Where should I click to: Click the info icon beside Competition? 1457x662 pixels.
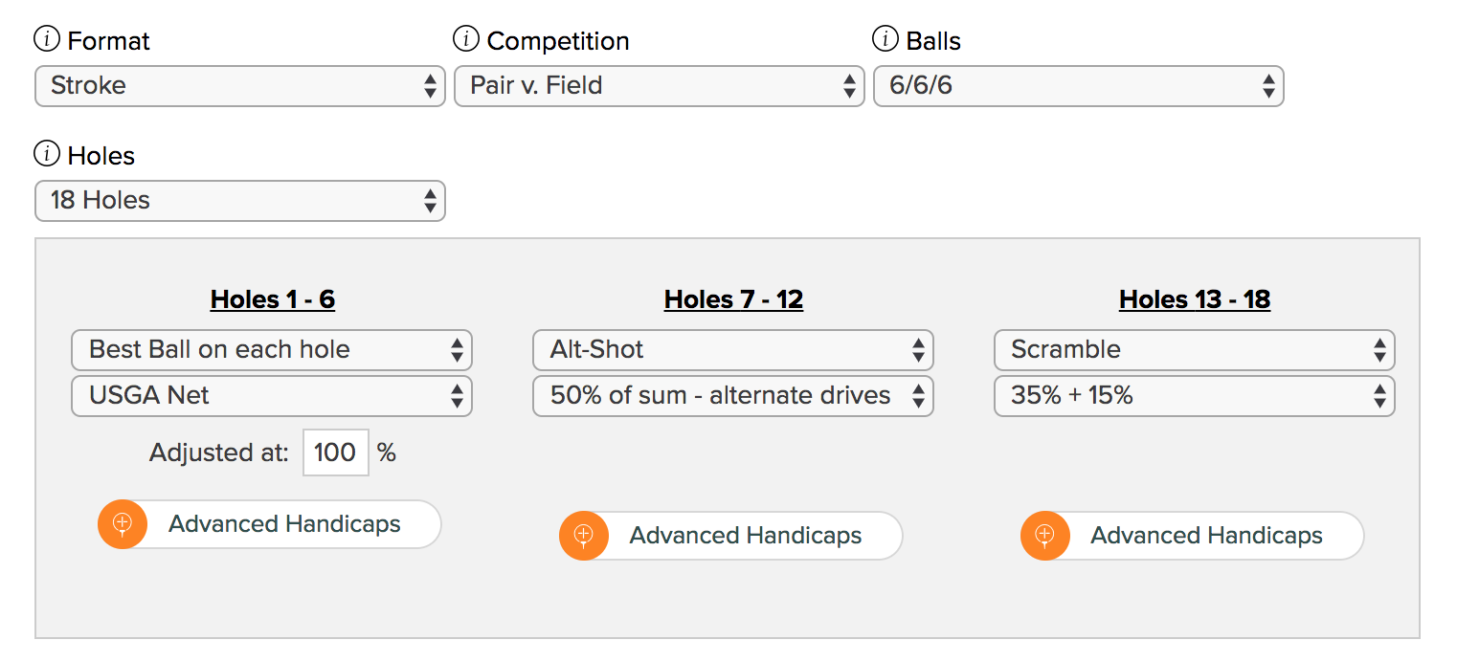pos(465,40)
